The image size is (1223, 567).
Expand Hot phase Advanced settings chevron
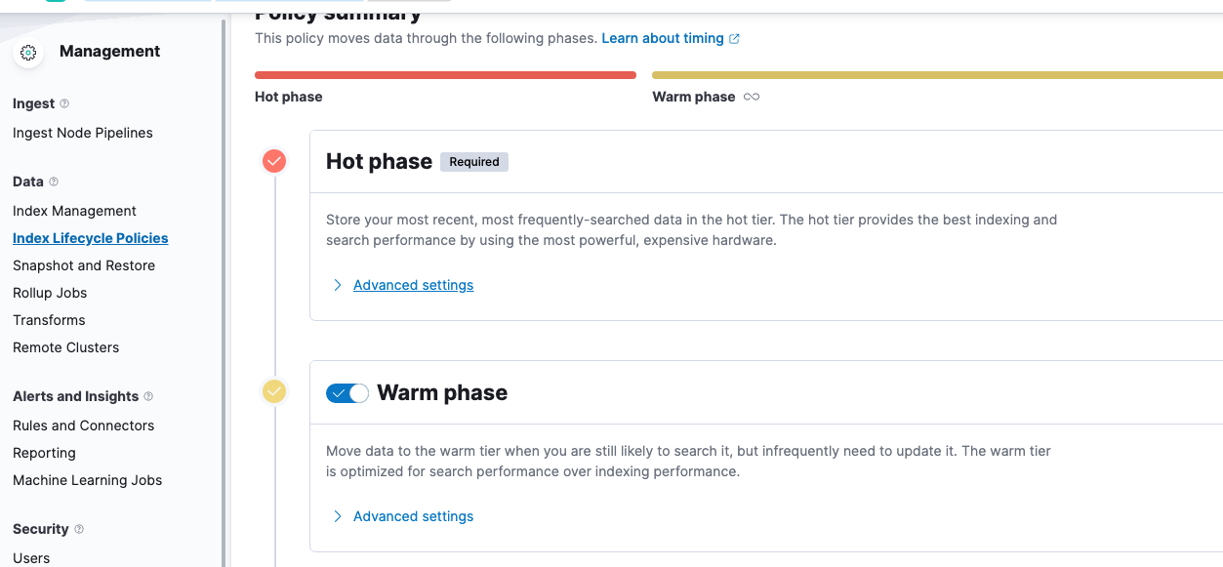pos(338,285)
